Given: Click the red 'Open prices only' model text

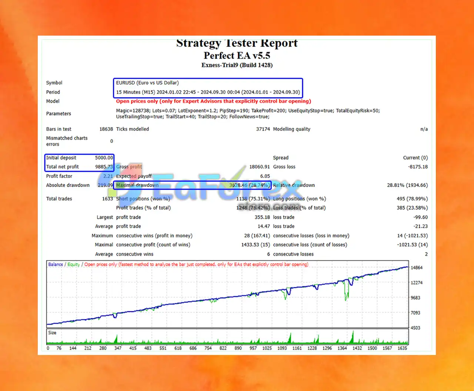Looking at the screenshot, I should (214, 101).
